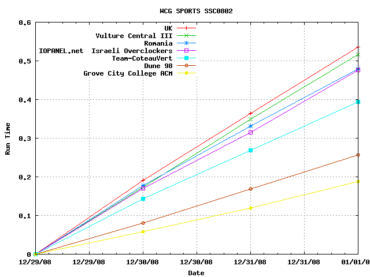Click the UK data point near 0.36

250,114
